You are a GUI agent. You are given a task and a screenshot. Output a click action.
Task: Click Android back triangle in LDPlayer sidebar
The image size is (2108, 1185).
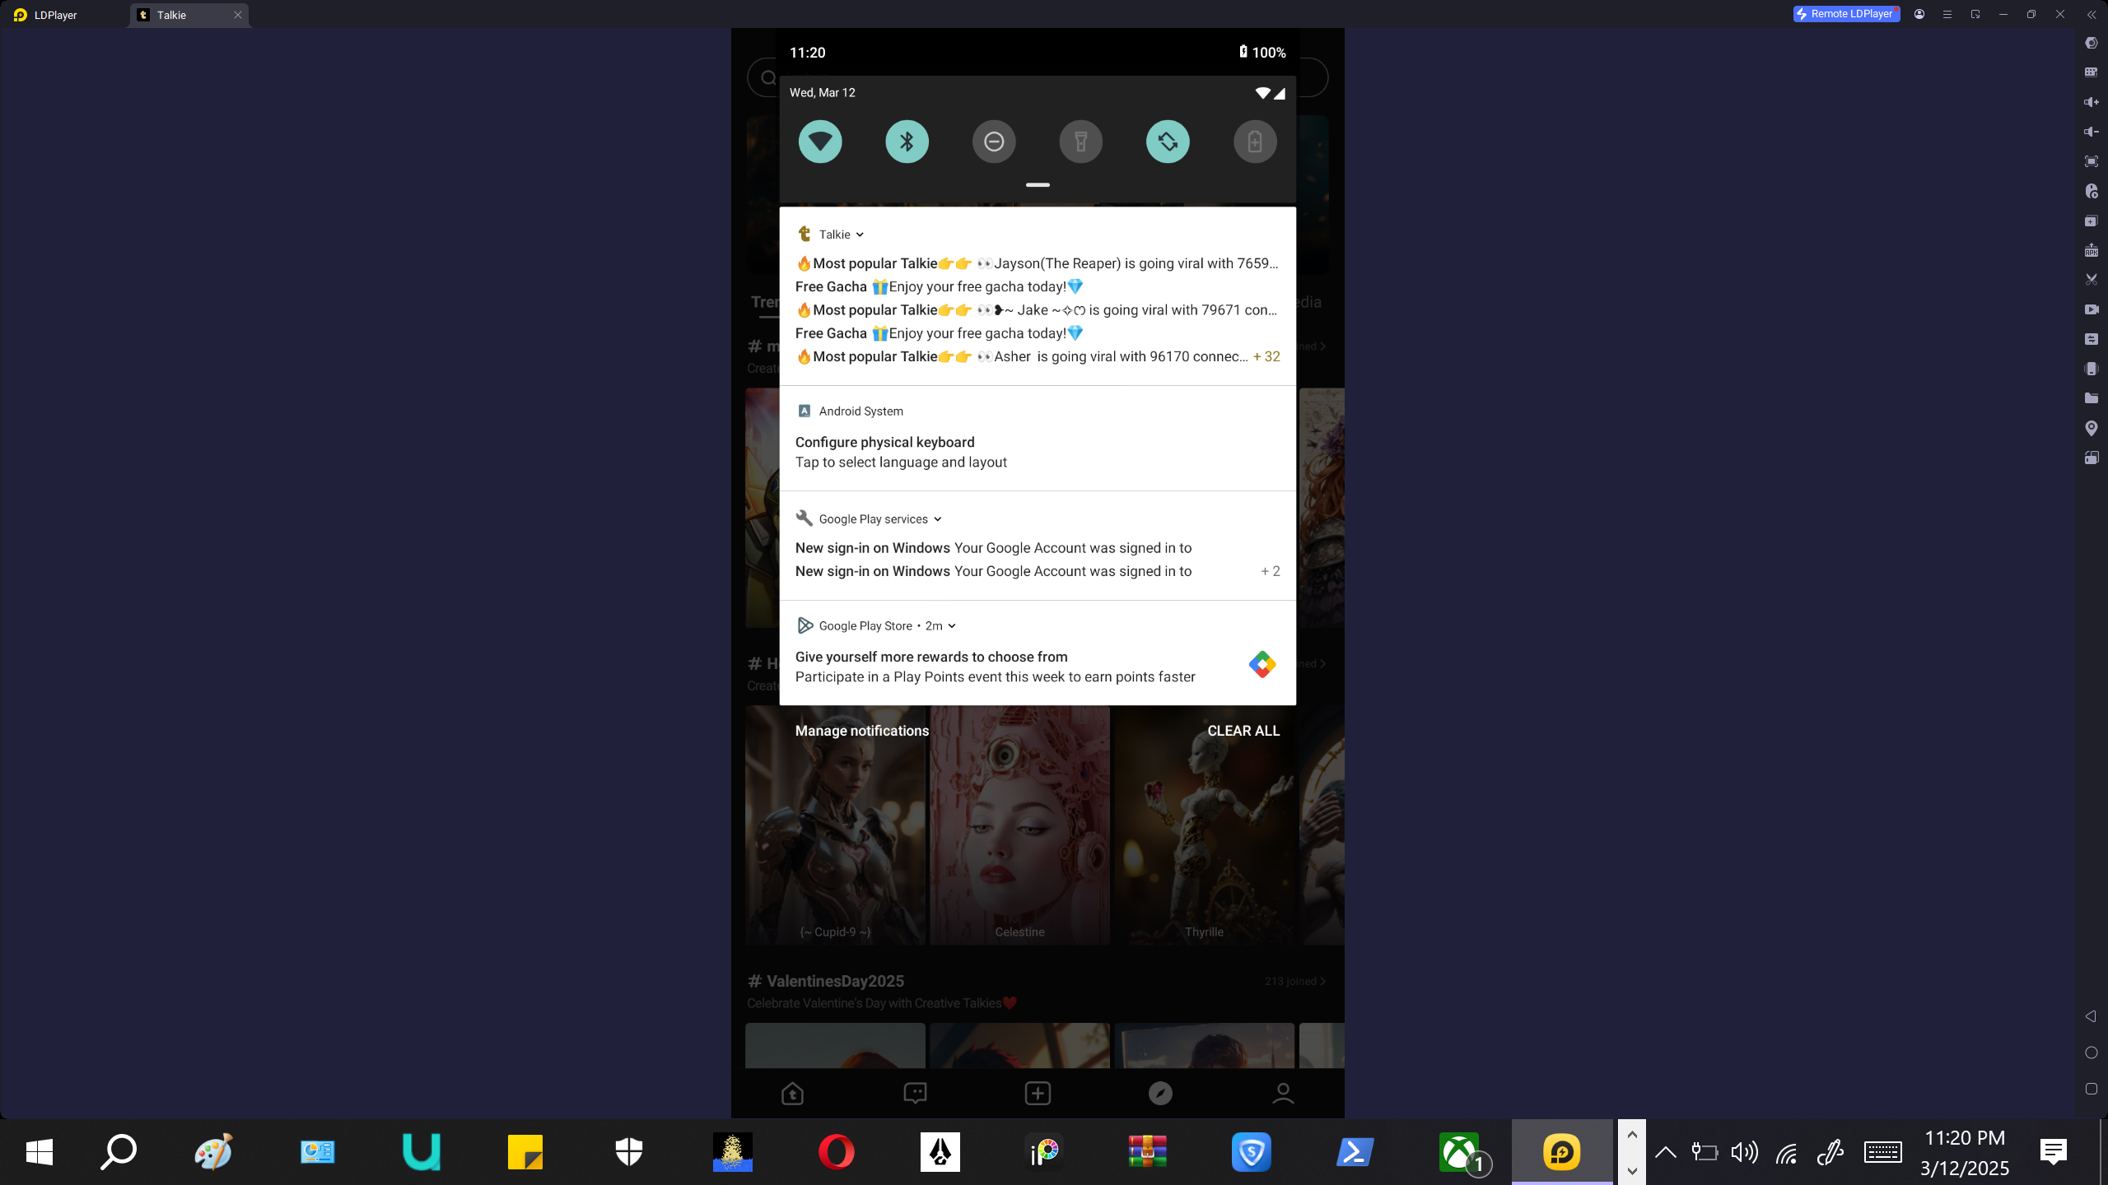(2091, 1016)
